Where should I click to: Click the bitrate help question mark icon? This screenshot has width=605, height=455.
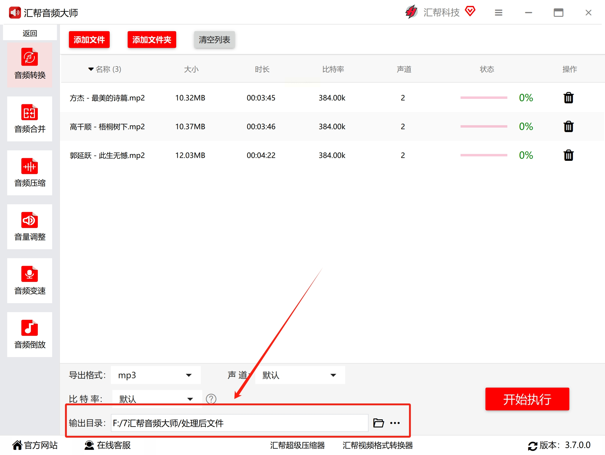(211, 399)
